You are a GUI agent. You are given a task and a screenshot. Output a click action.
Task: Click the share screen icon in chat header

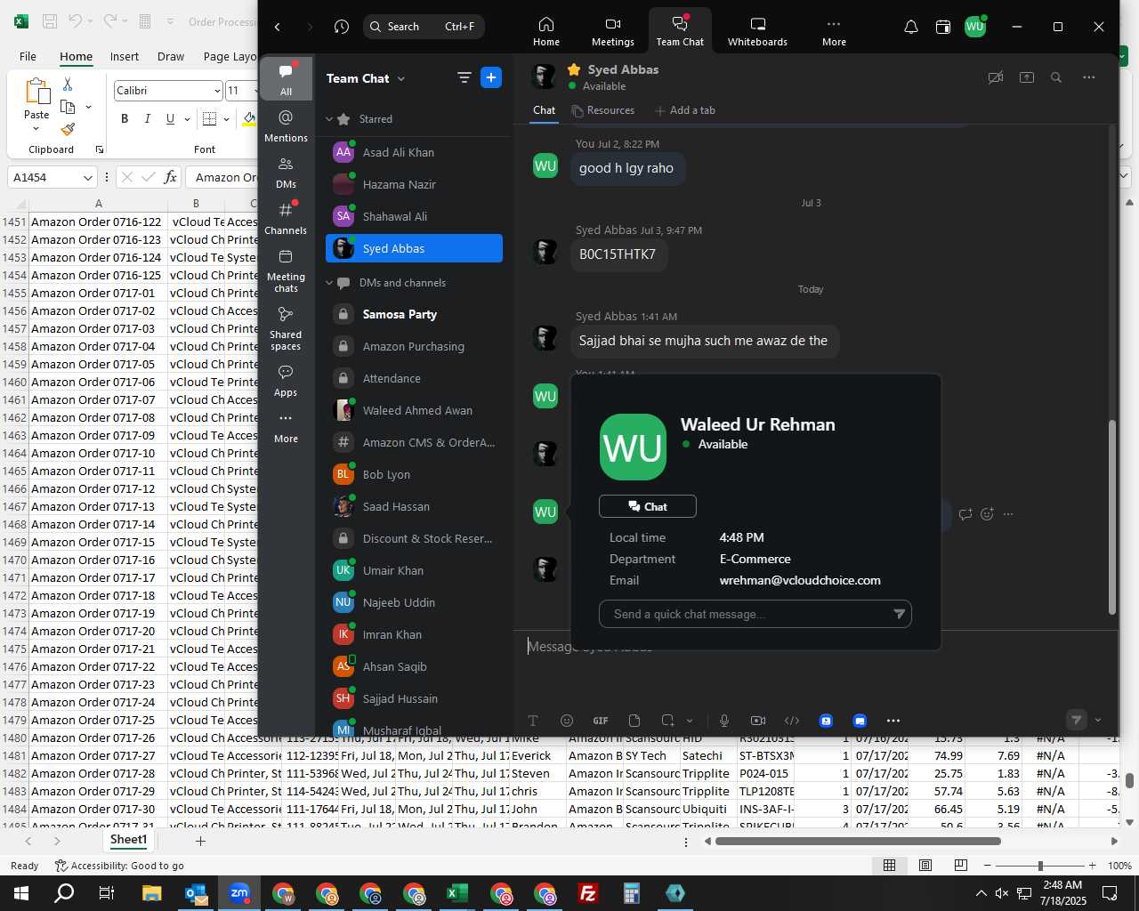(1027, 77)
